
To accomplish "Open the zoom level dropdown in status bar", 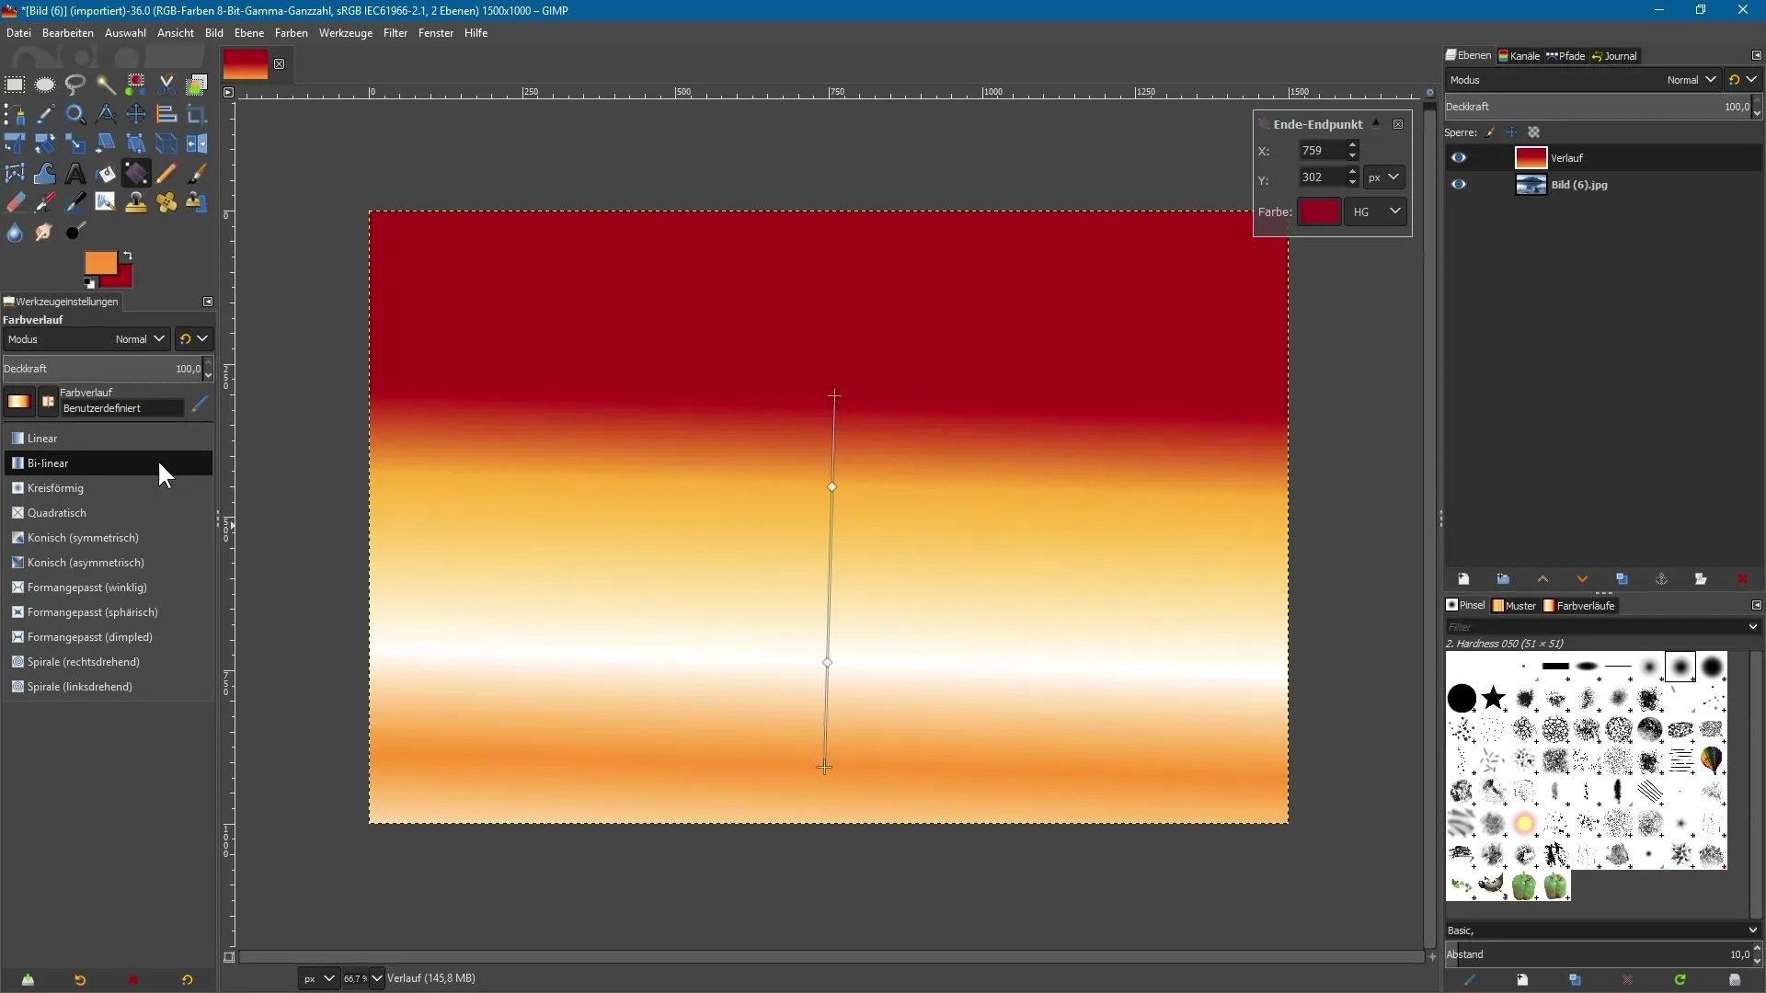I will pos(376,979).
